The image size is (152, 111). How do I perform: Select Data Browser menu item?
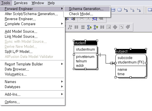pos(32,69)
